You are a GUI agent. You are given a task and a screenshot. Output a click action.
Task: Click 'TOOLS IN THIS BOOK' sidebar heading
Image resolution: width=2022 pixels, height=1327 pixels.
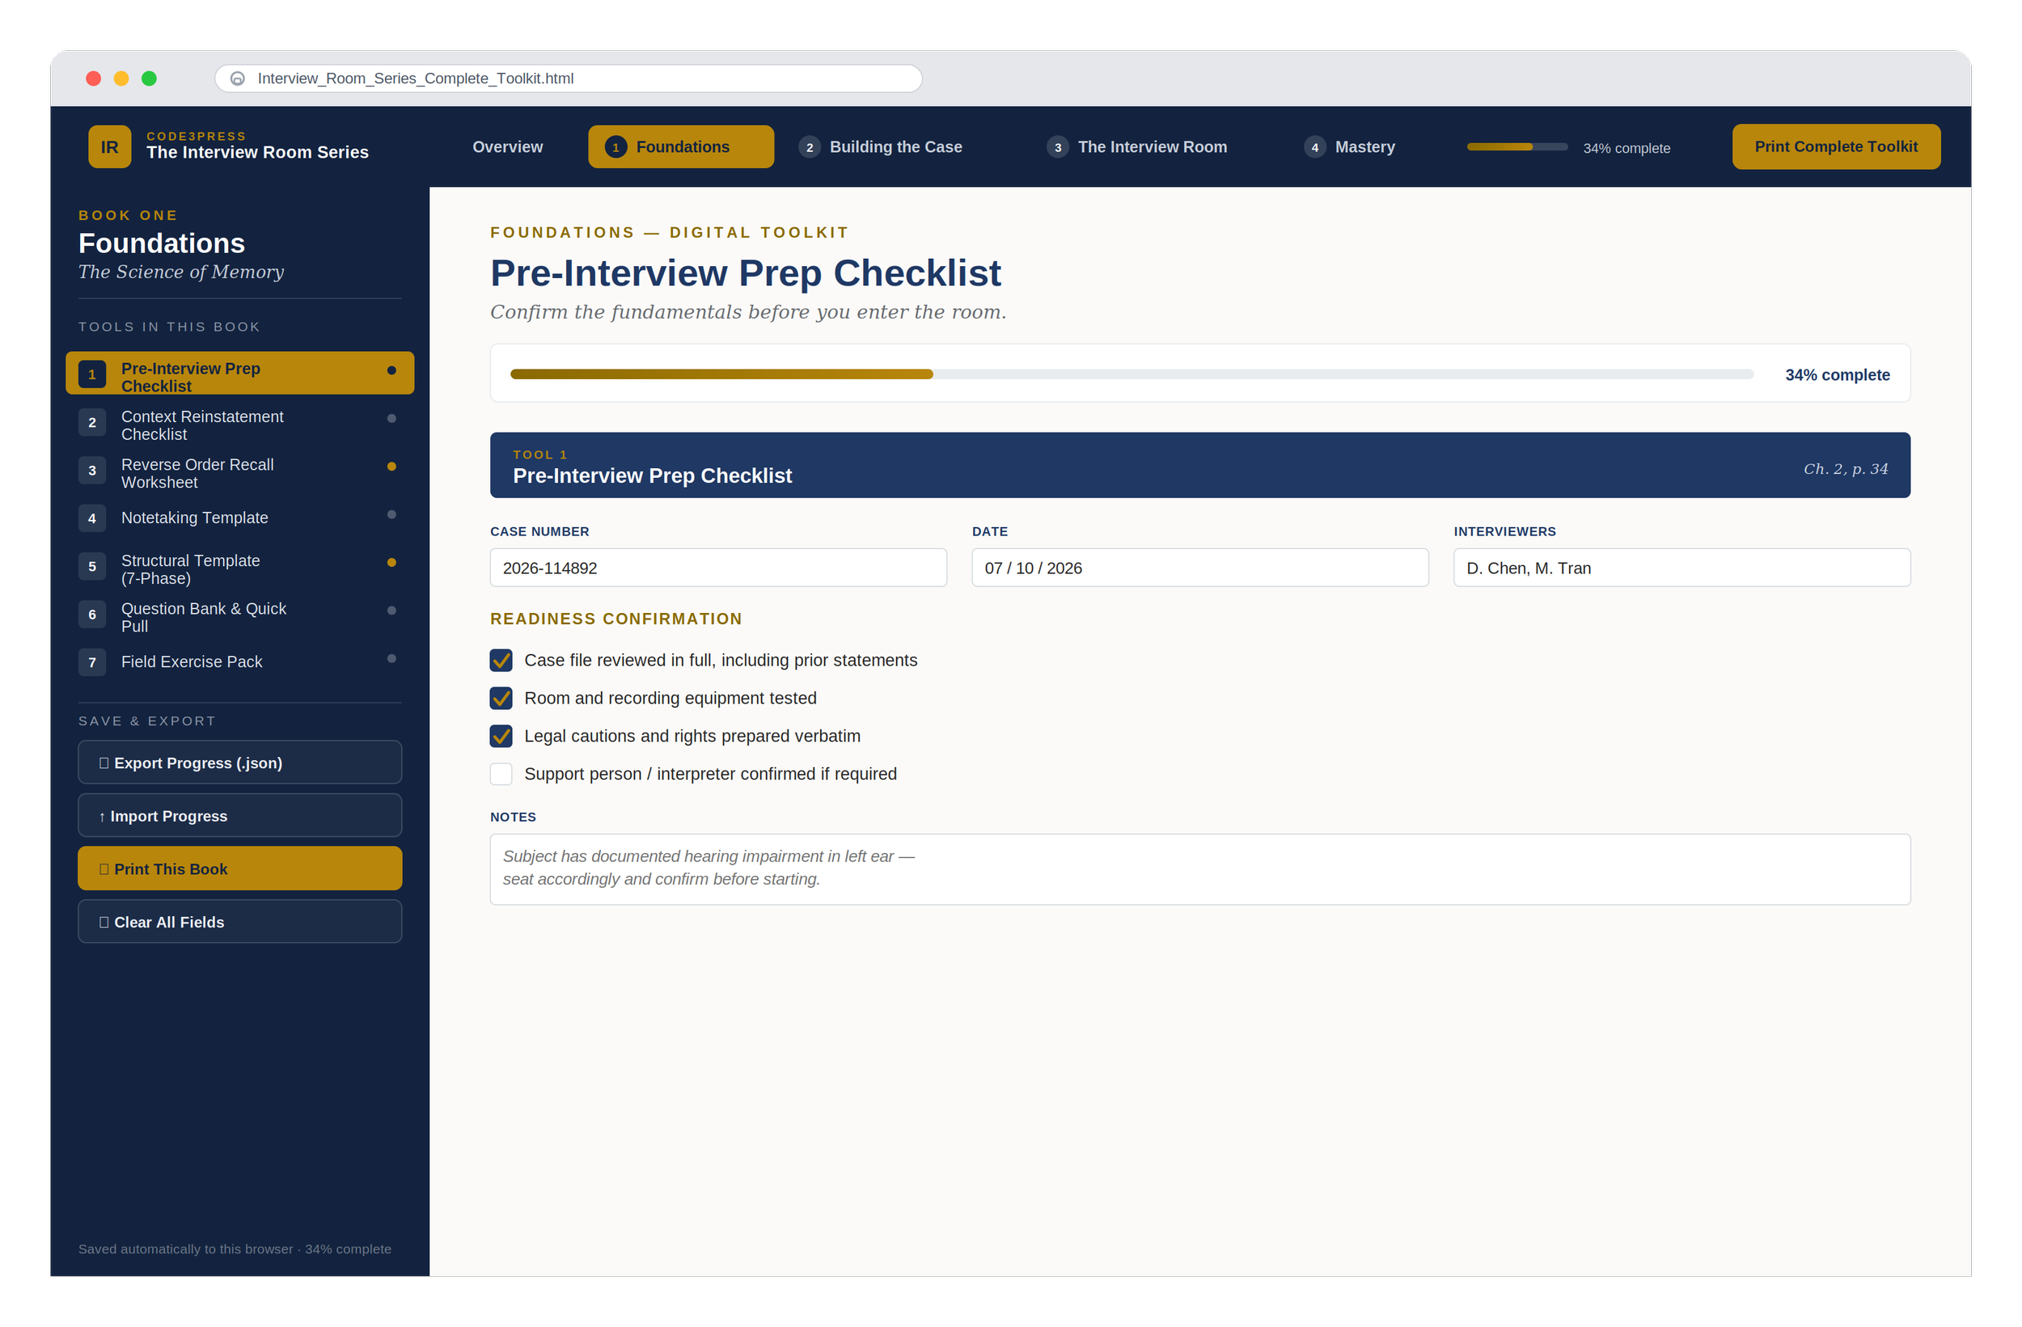point(169,327)
